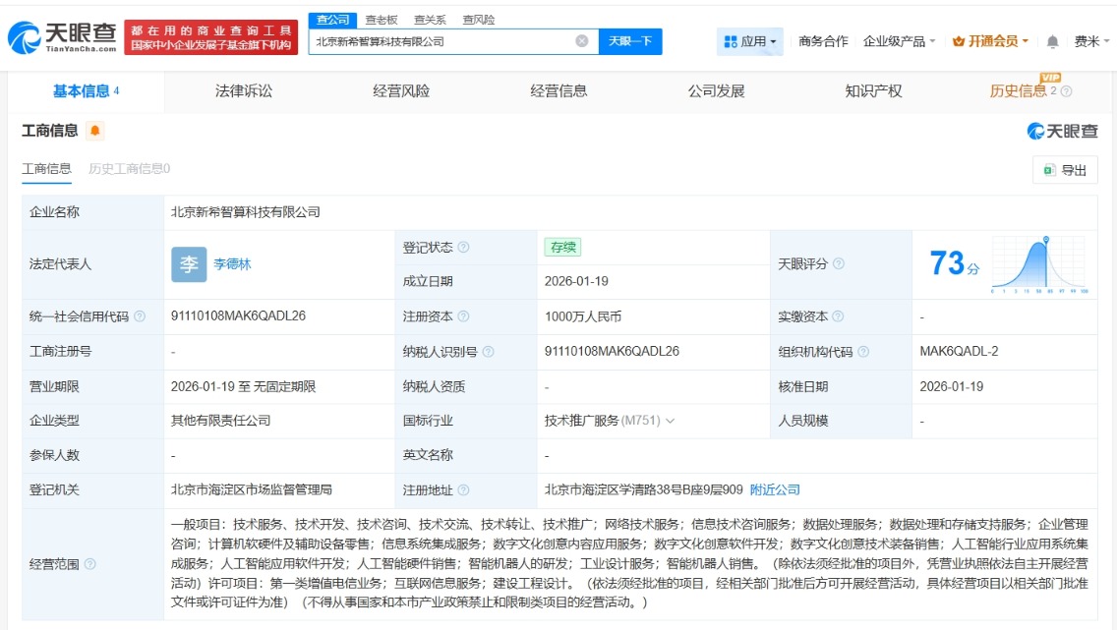Image resolution: width=1117 pixels, height=630 pixels.
Task: Click the company name search input field
Action: (x=442, y=41)
